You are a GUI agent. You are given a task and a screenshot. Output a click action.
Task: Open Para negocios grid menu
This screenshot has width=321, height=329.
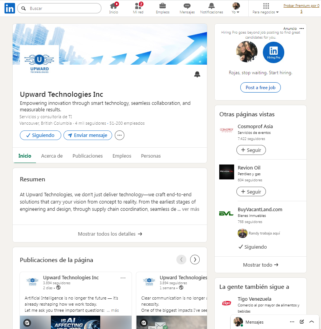[x=266, y=8]
